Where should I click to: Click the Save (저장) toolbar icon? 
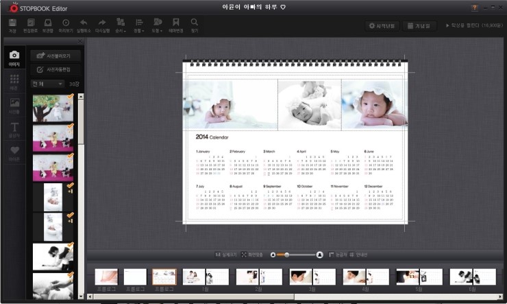12,25
